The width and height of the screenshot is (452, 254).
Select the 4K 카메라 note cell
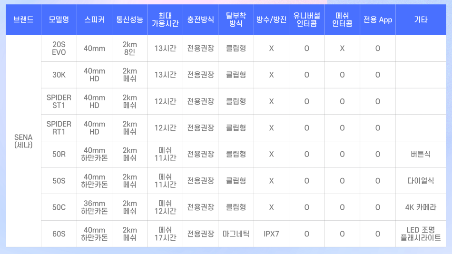(421, 207)
